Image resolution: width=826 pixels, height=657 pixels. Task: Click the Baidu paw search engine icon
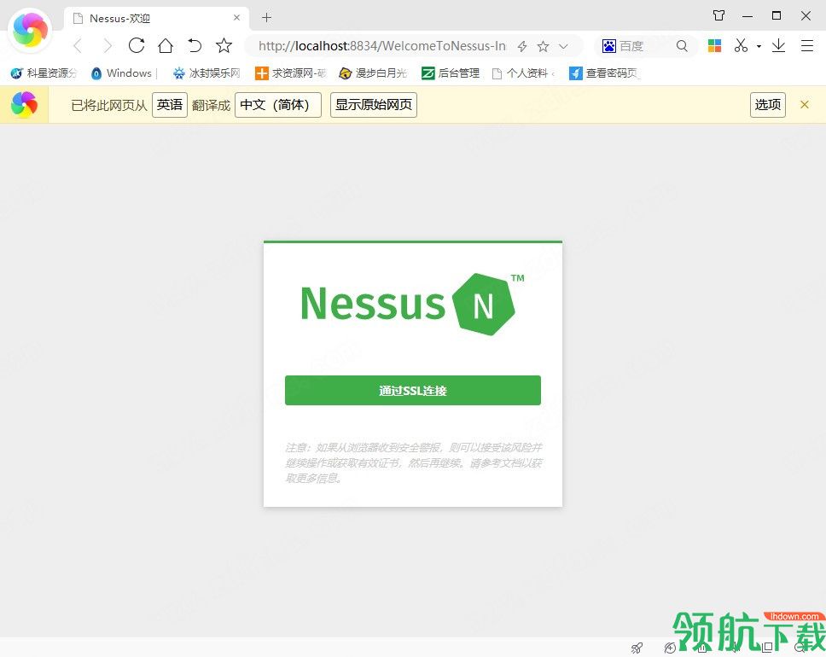click(x=609, y=46)
